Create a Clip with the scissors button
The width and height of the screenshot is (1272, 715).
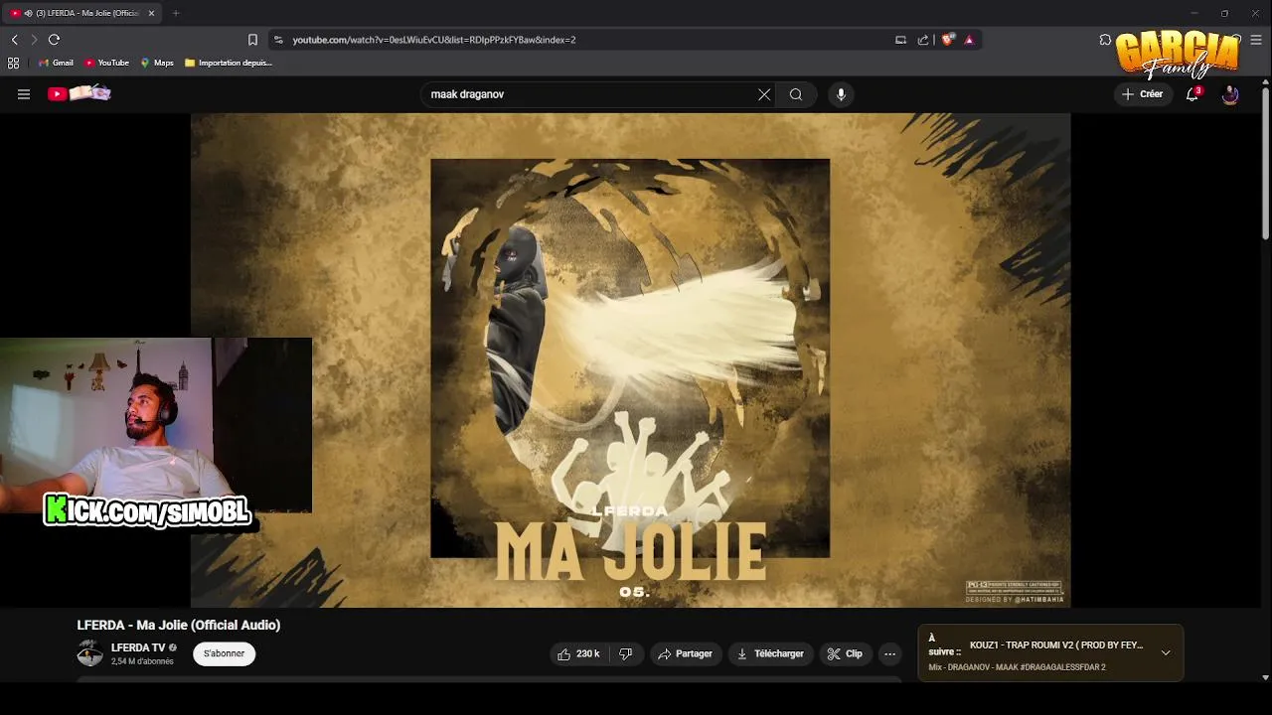[845, 653]
